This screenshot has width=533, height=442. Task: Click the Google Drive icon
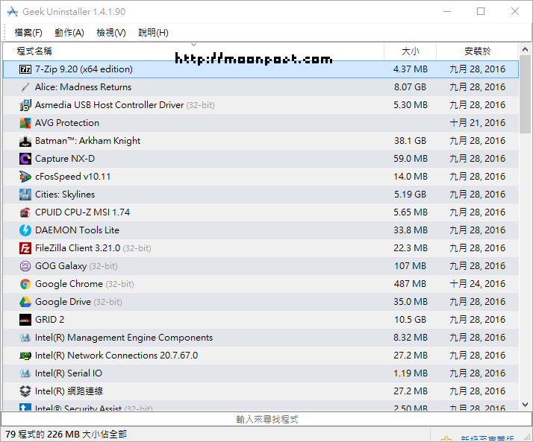pyautogui.click(x=25, y=302)
